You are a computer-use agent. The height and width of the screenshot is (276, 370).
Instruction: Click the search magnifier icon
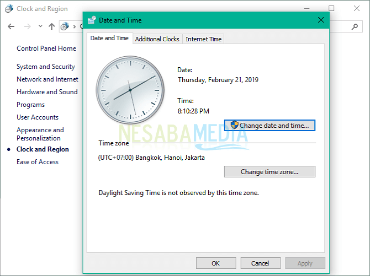click(355, 26)
